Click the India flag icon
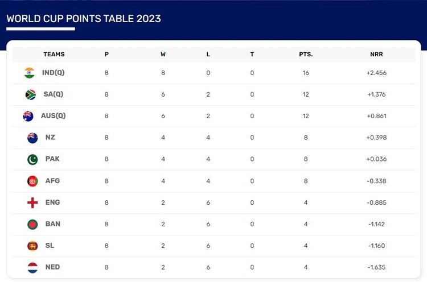The width and height of the screenshot is (427, 286). point(30,73)
